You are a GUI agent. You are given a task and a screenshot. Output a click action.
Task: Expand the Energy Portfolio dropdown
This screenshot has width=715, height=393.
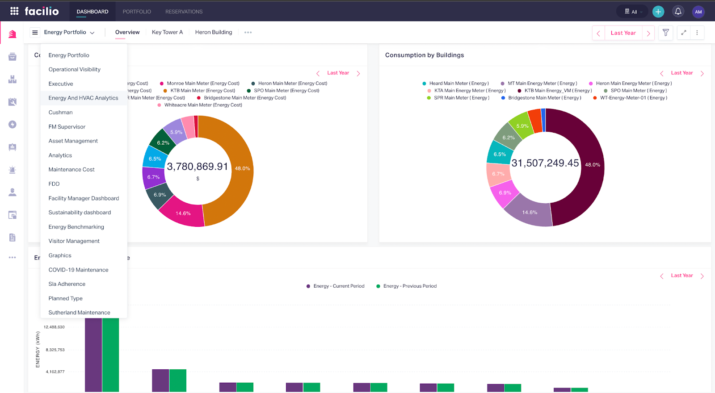click(69, 32)
